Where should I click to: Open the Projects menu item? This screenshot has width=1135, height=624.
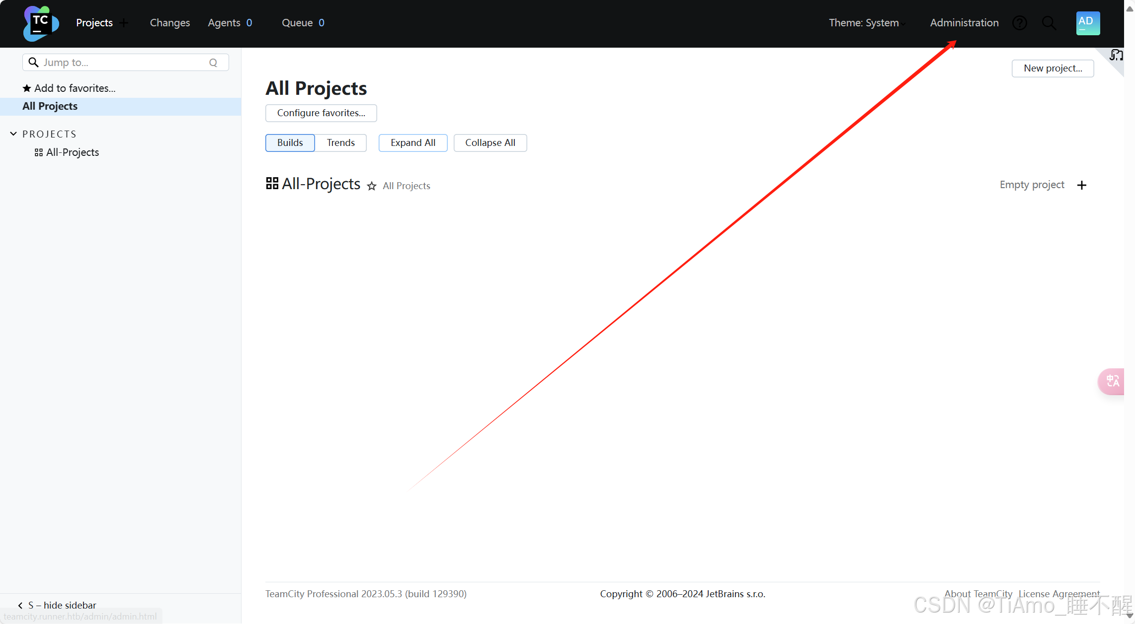(x=94, y=23)
